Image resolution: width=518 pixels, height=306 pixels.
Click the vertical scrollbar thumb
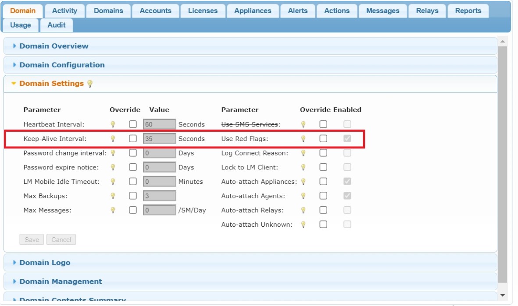tap(503, 165)
